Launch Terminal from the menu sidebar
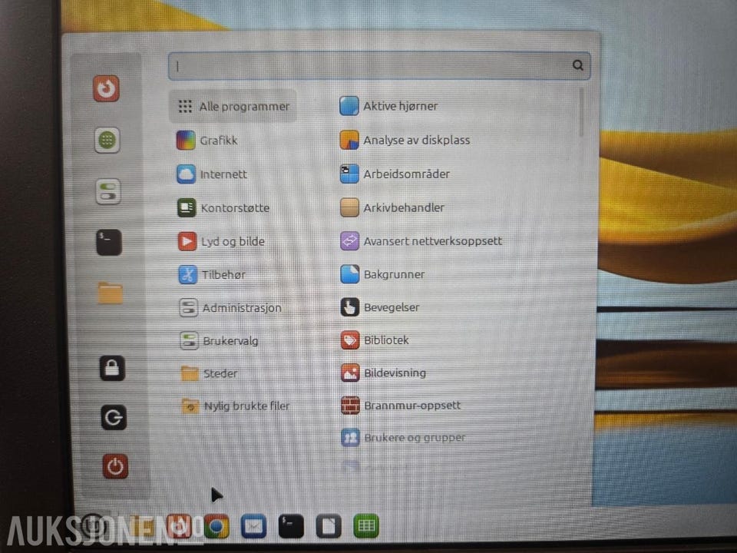The width and height of the screenshot is (737, 553). click(109, 243)
